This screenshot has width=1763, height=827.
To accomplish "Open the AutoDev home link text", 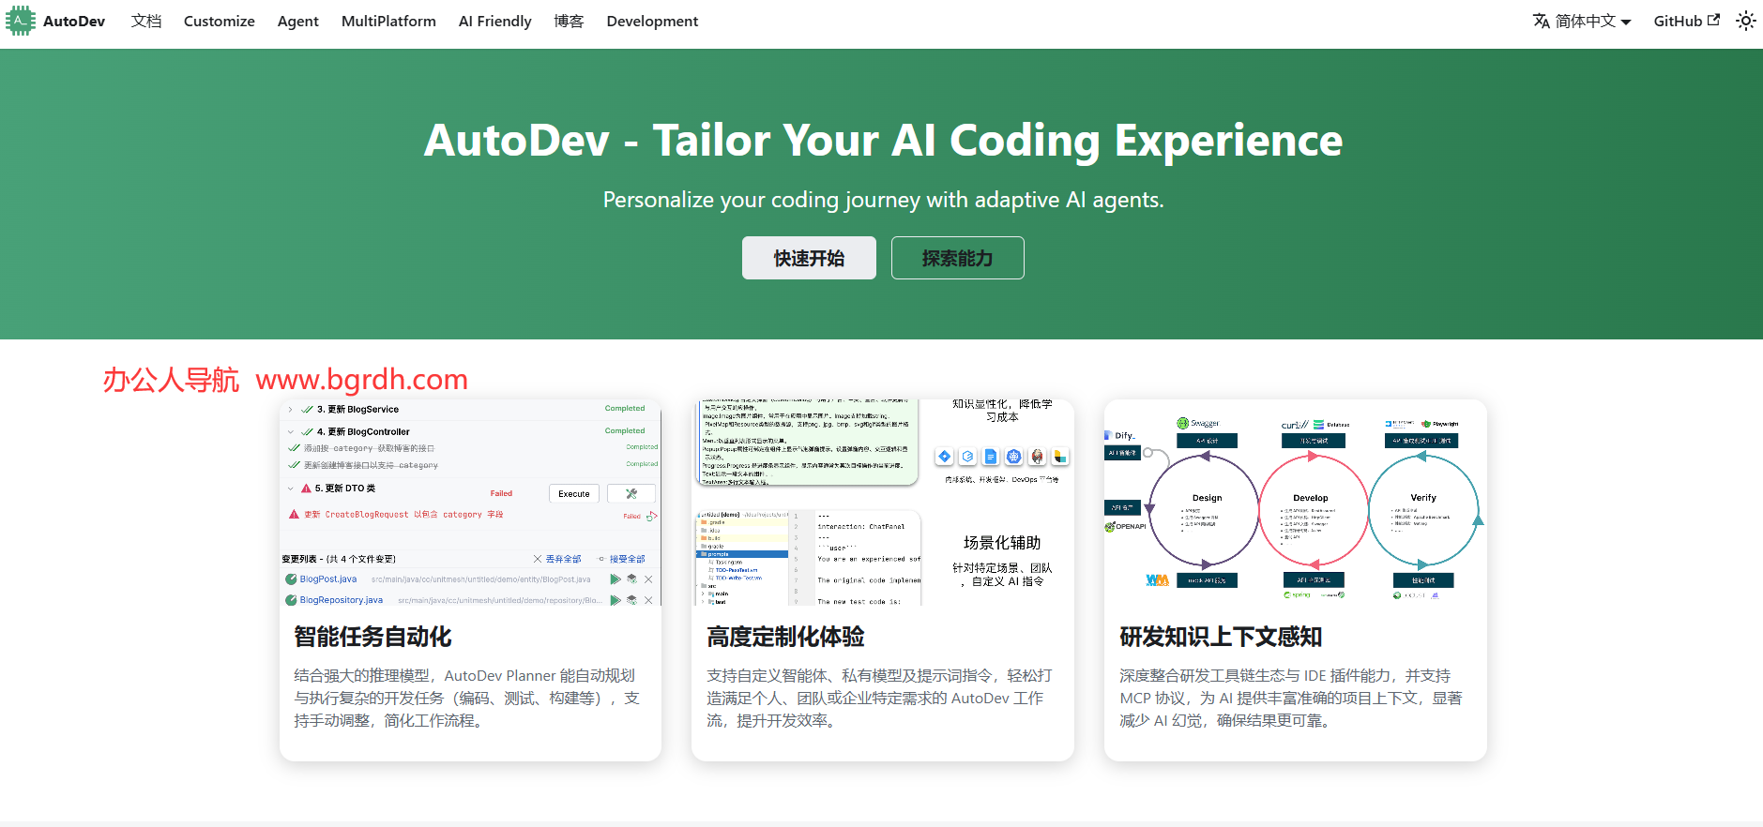I will [74, 21].
